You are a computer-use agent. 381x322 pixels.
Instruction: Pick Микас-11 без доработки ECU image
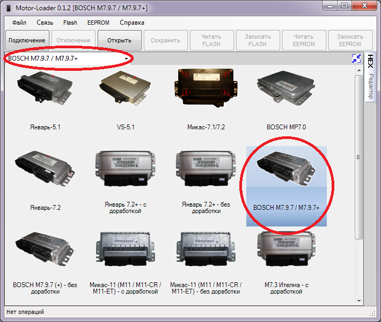[x=206, y=248]
